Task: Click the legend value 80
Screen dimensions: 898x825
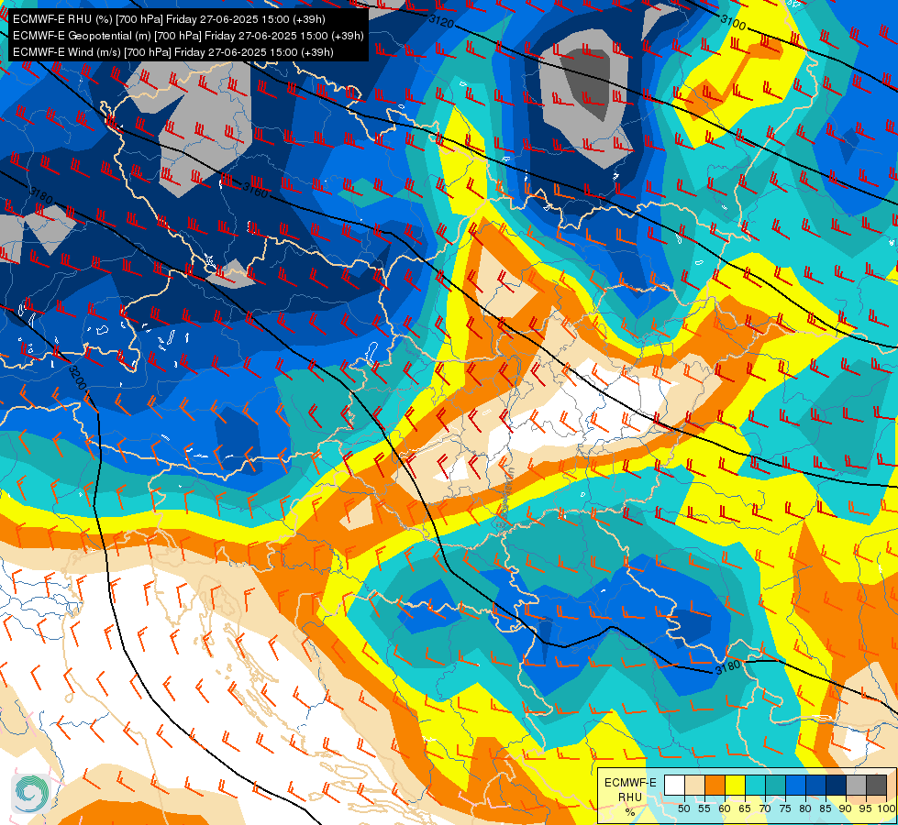Action: pos(805,808)
